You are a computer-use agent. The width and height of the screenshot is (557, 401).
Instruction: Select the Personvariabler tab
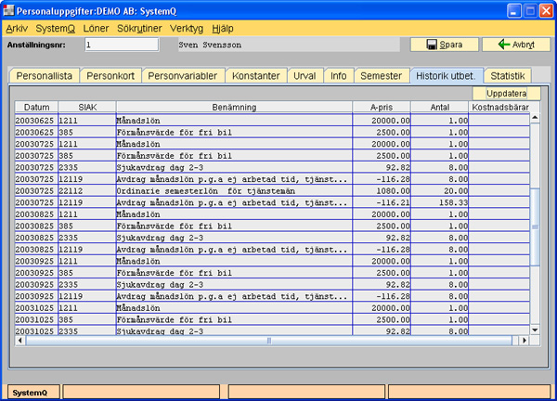183,76
